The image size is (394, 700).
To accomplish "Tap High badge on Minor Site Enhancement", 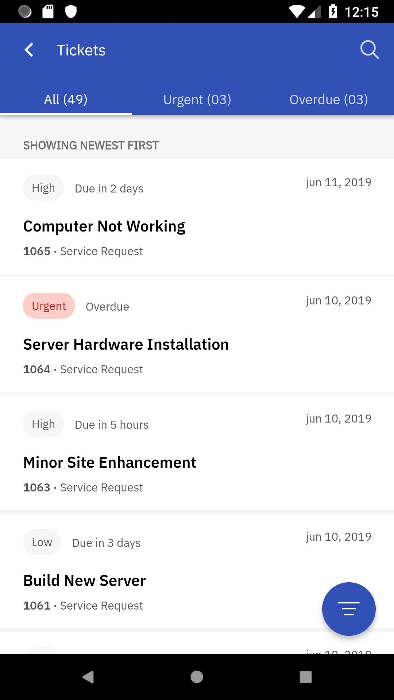I will tap(43, 424).
